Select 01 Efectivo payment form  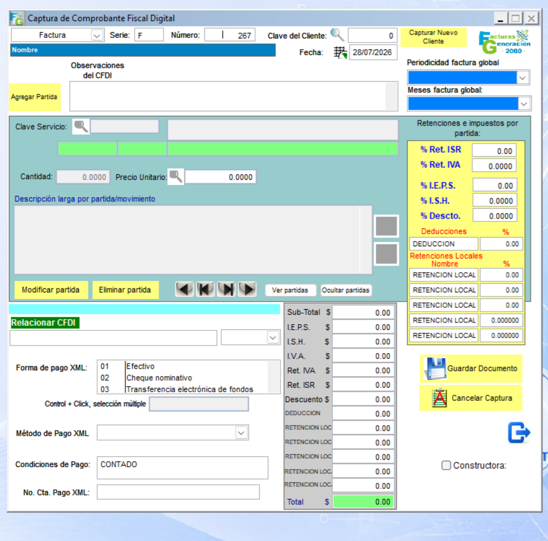click(x=183, y=366)
